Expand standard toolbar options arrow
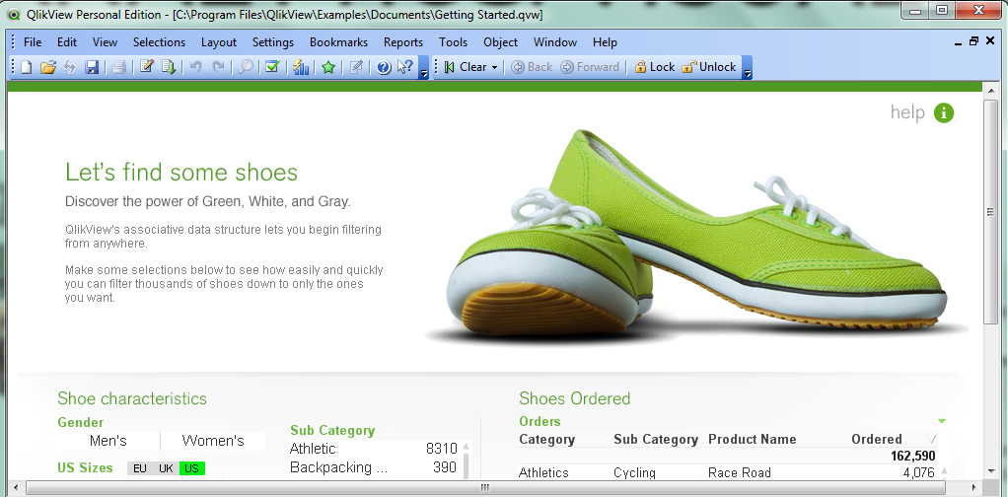 tap(424, 67)
